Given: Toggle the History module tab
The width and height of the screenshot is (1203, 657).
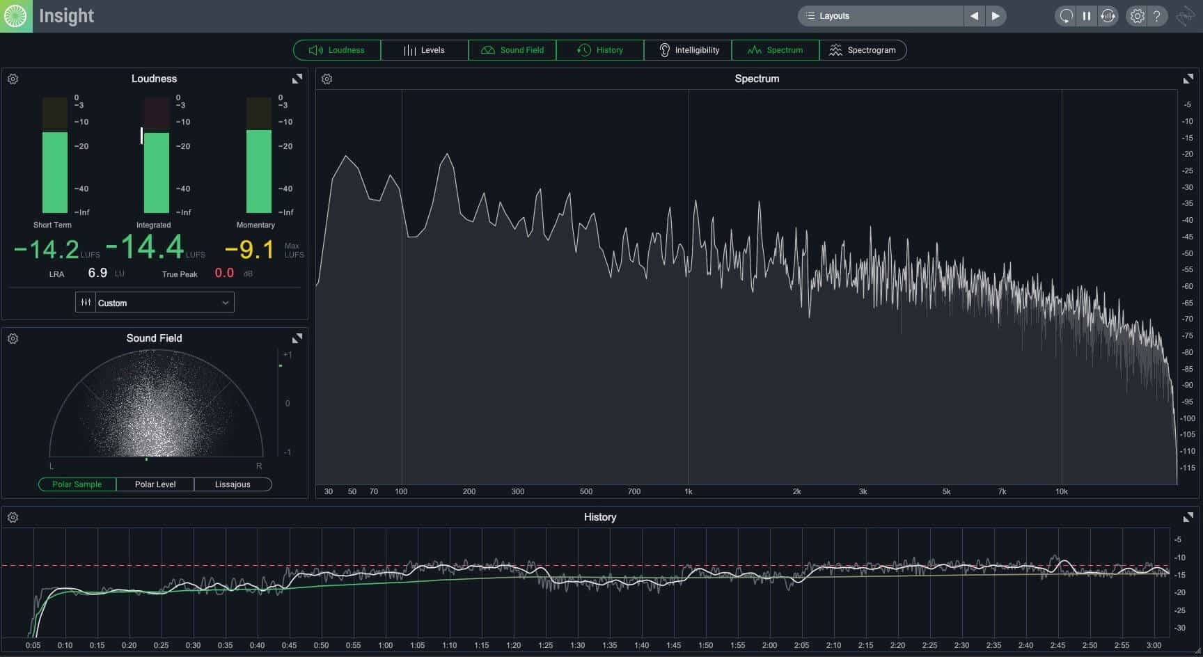Looking at the screenshot, I should 600,50.
